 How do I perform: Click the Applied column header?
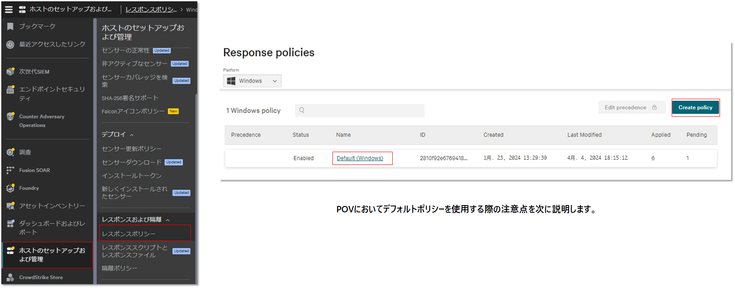click(661, 135)
